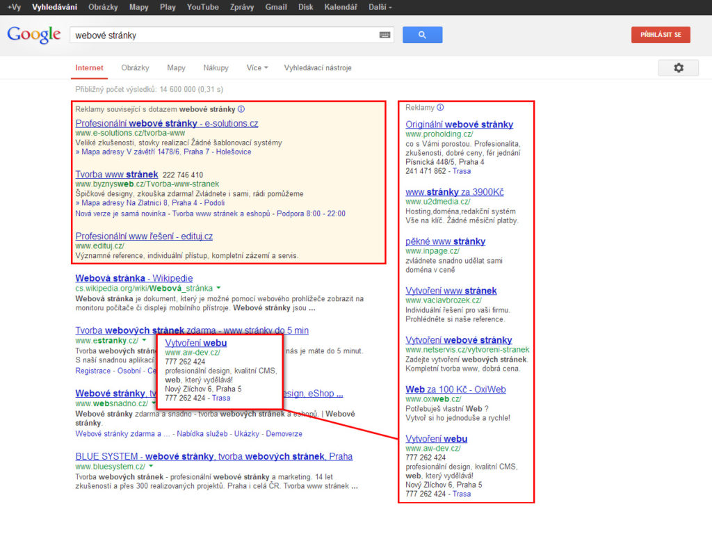The image size is (712, 539).
Task: Switch to the Nákupy search tab
Action: pyautogui.click(x=216, y=67)
